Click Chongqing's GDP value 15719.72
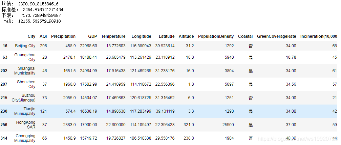 88,138
